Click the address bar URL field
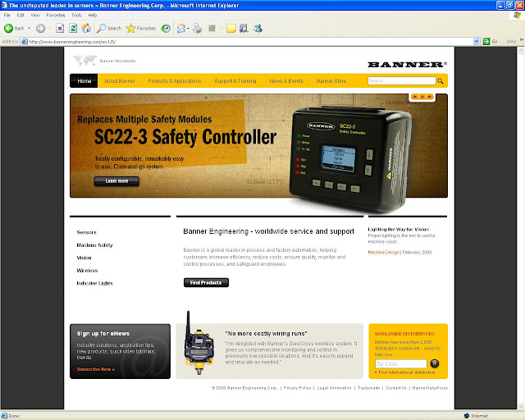 tap(247, 42)
